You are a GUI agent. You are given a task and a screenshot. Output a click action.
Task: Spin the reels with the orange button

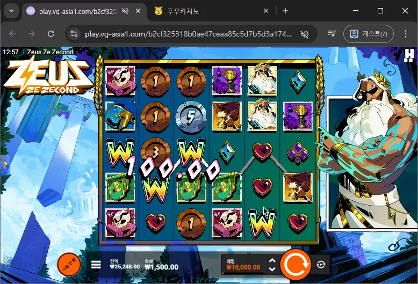(x=296, y=264)
